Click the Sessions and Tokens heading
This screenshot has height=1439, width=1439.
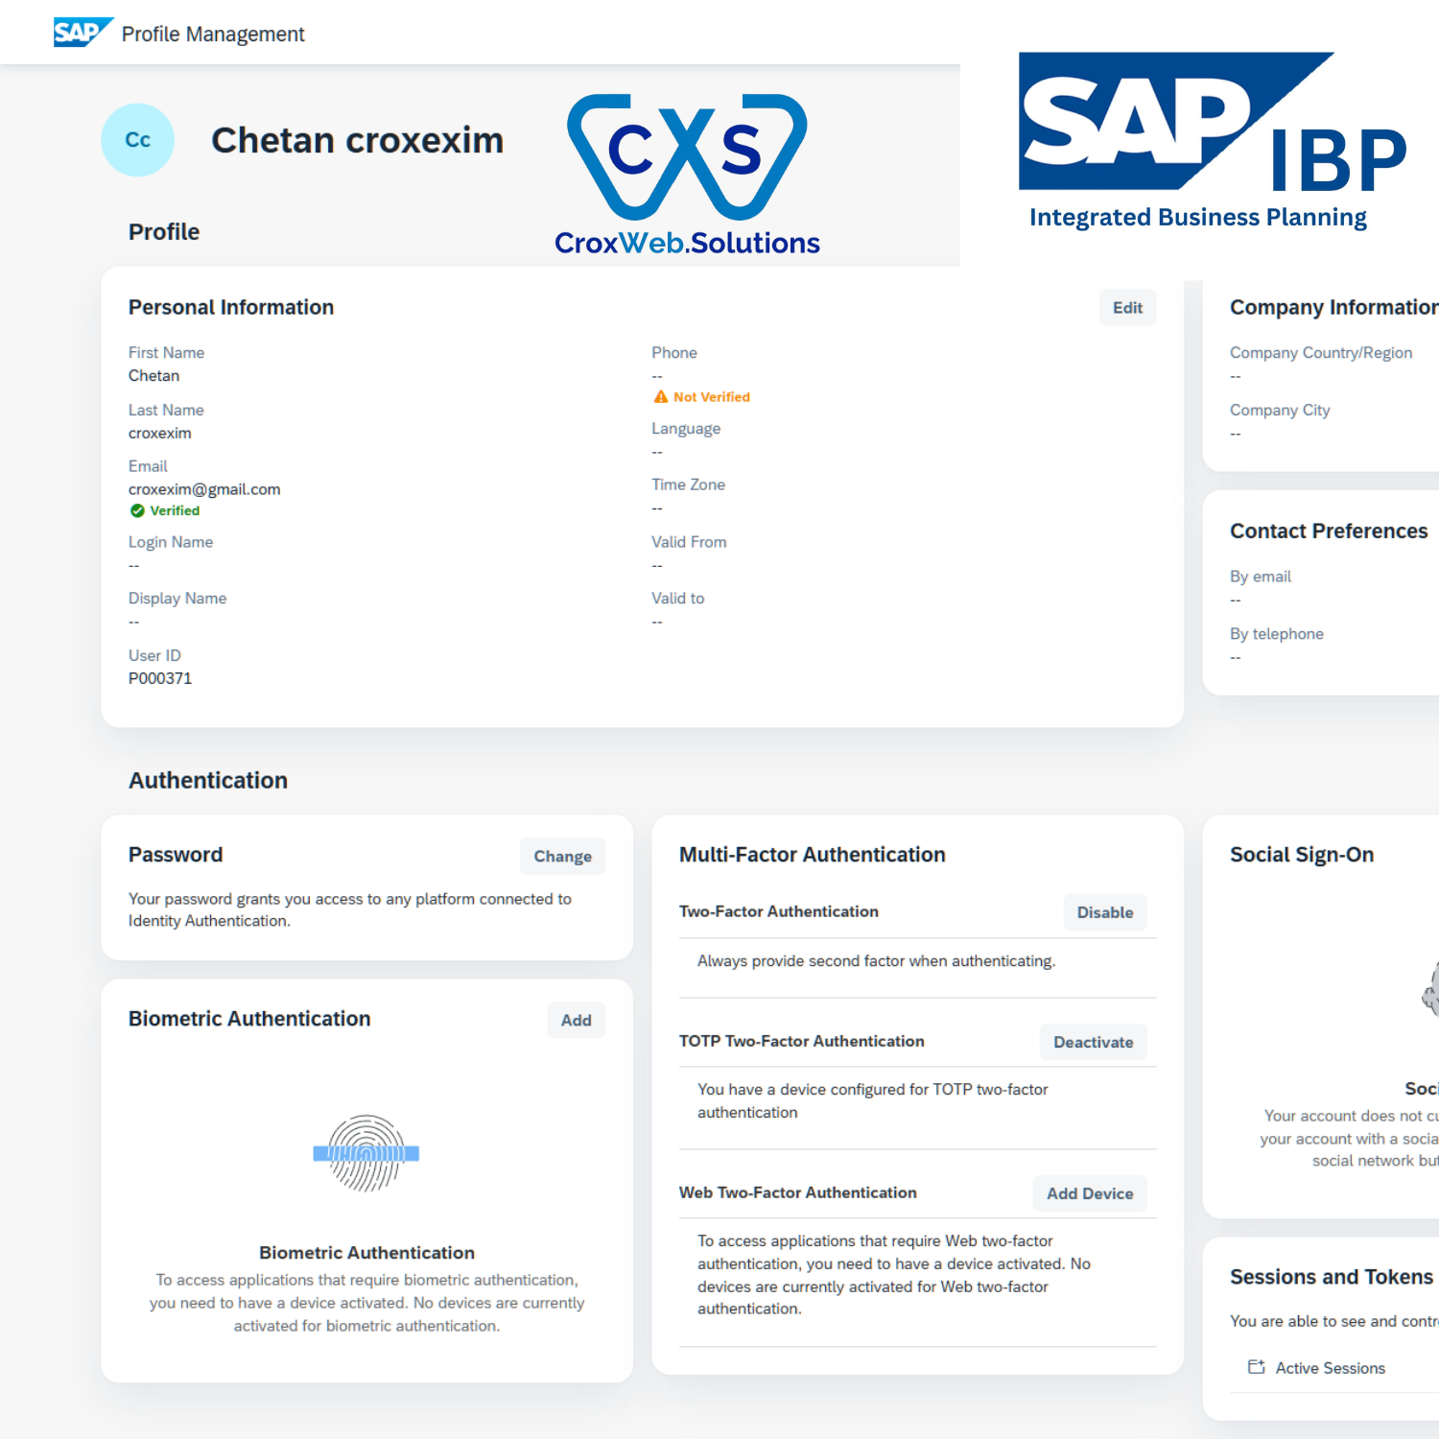pyautogui.click(x=1332, y=1277)
